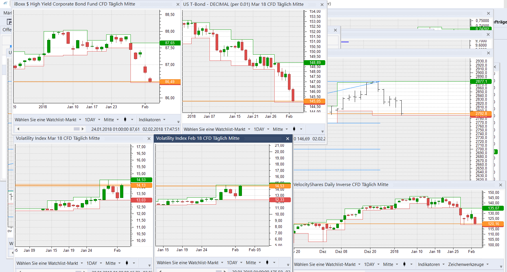
Task: Open Mitte price dropdown in Volatility Mar 18 chart
Action: click(x=113, y=263)
